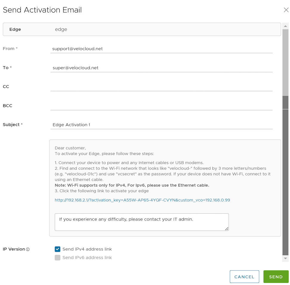The image size is (290, 285).
Task: Click the CANCEL button
Action: point(244,277)
